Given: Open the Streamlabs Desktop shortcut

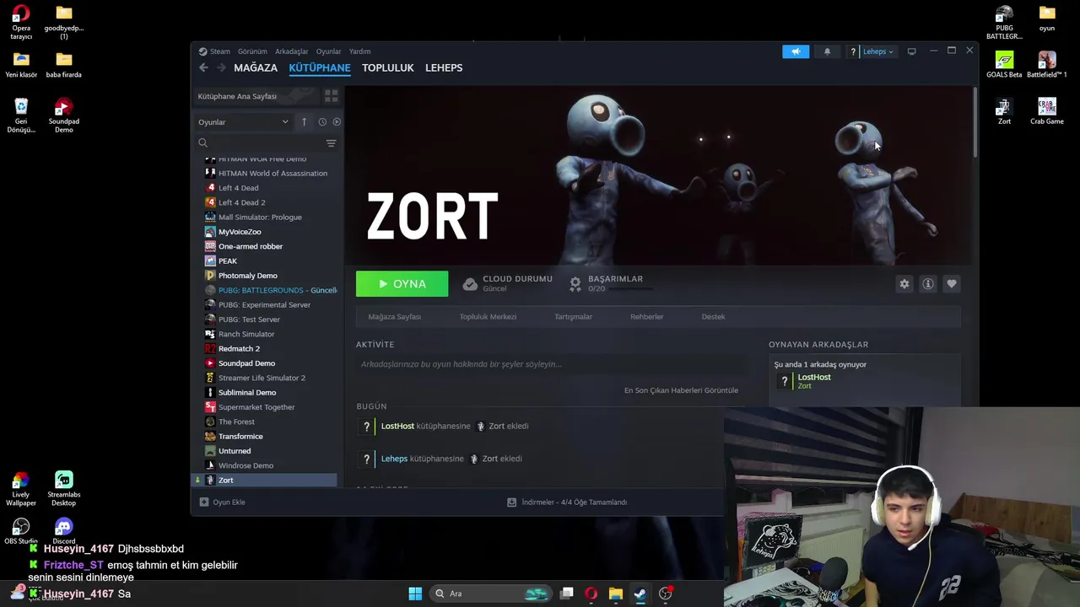Looking at the screenshot, I should [x=64, y=490].
